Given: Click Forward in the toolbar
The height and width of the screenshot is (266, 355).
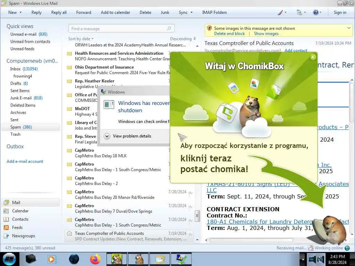Looking at the screenshot, I should click(x=84, y=12).
